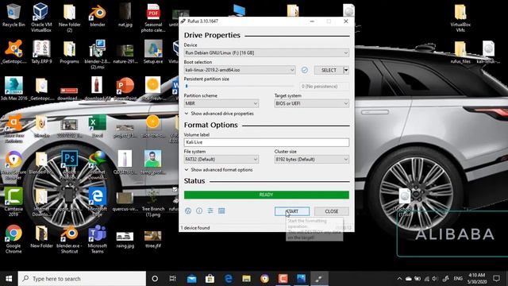Open Rufus settings sliders icon
Image resolution: width=508 pixels, height=286 pixels.
(210, 211)
